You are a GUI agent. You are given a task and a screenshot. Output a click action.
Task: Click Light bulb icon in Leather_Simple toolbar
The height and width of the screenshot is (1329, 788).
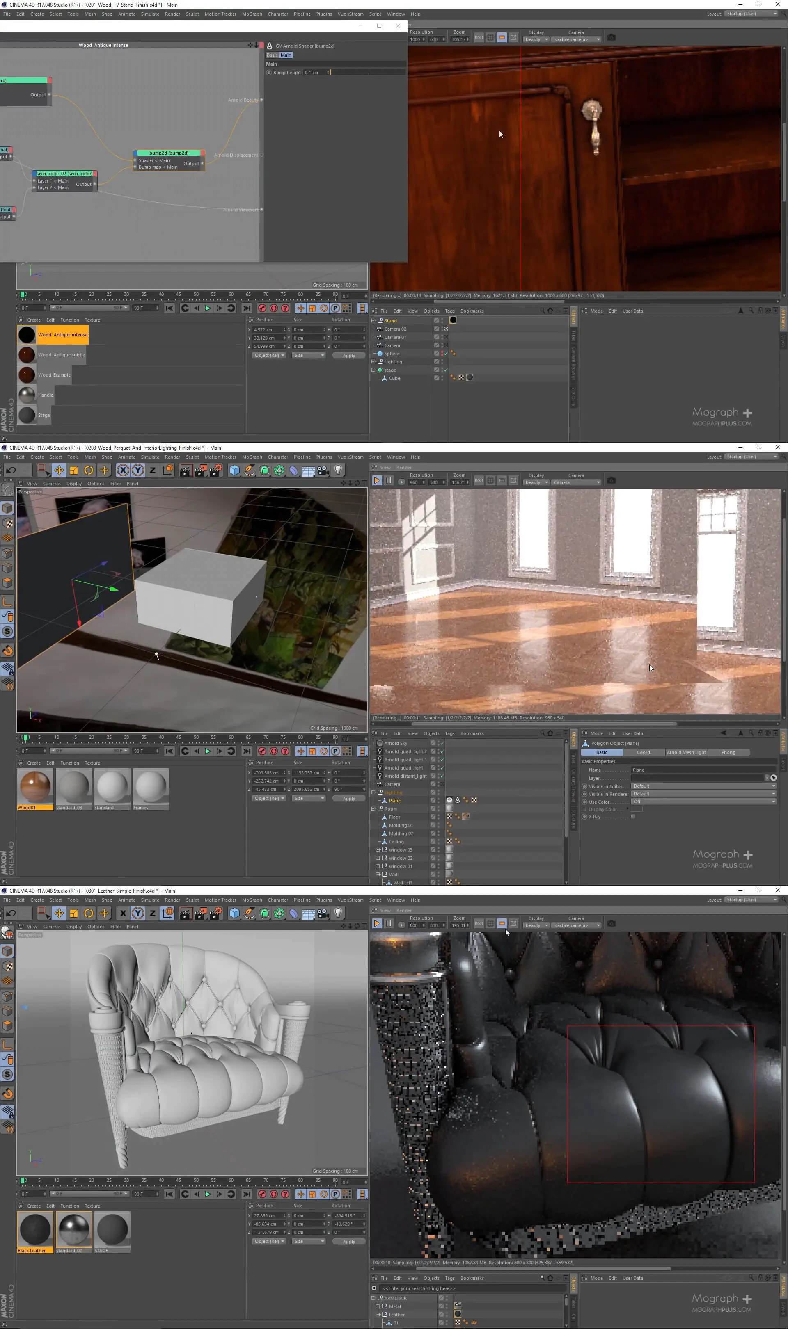(x=338, y=913)
